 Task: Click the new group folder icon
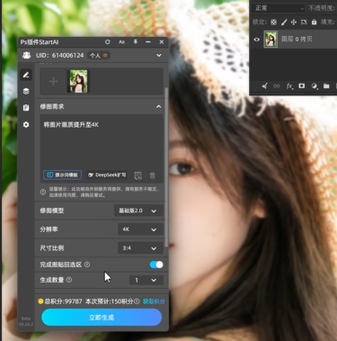pyautogui.click(x=326, y=86)
